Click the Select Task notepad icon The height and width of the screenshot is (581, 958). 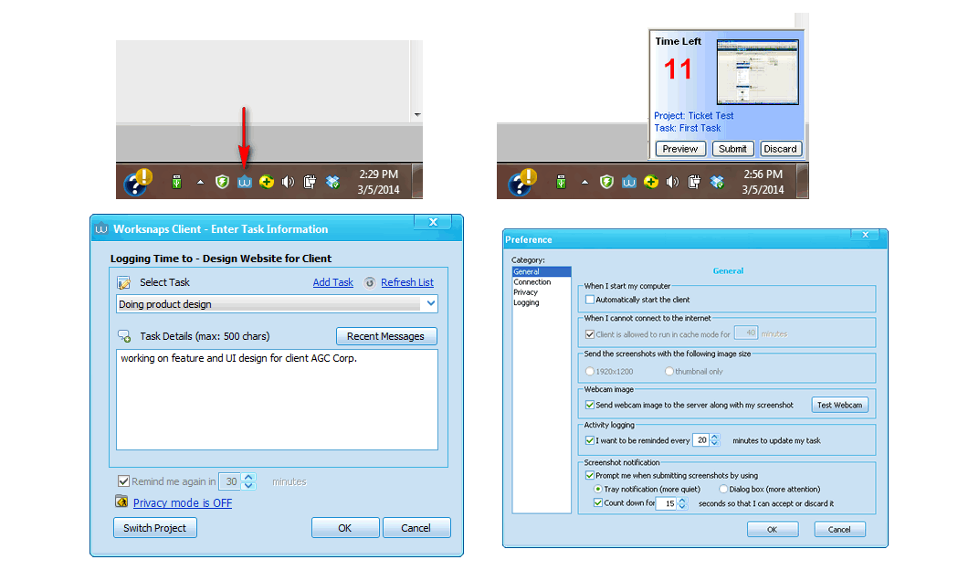point(124,282)
